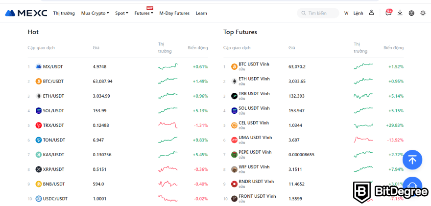This screenshot has width=431, height=206.
Task: Click the +9.83% TON change value
Action: tap(200, 140)
